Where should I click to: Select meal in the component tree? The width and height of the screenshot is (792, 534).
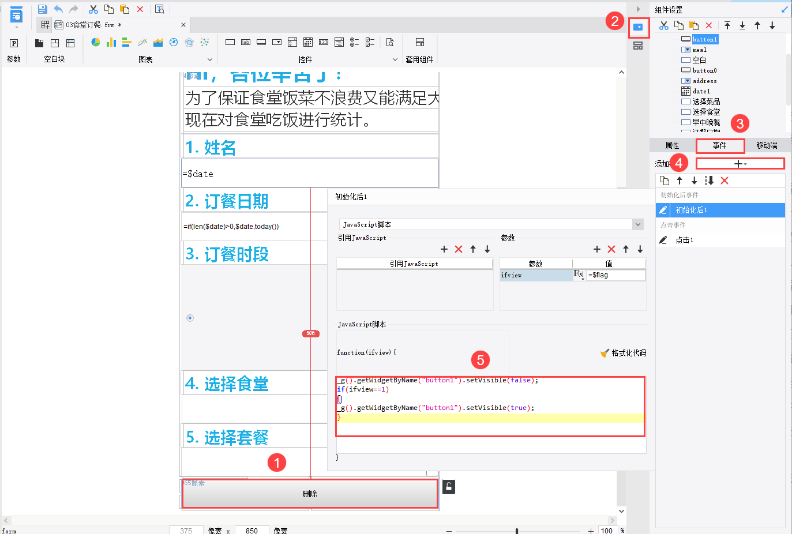click(x=700, y=50)
